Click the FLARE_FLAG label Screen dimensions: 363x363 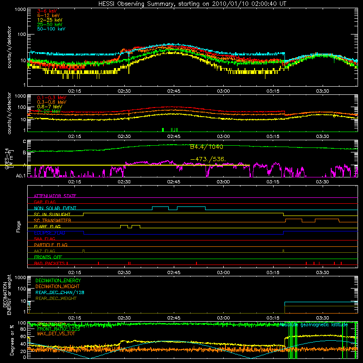pyautogui.click(x=47, y=226)
